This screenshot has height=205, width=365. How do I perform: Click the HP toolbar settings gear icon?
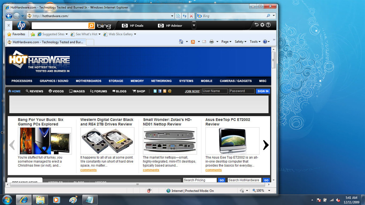pyautogui.click(x=262, y=25)
